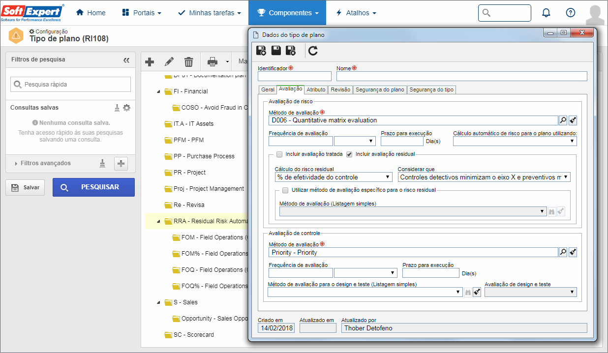Click the plus icon to add a new plan type

pos(150,61)
